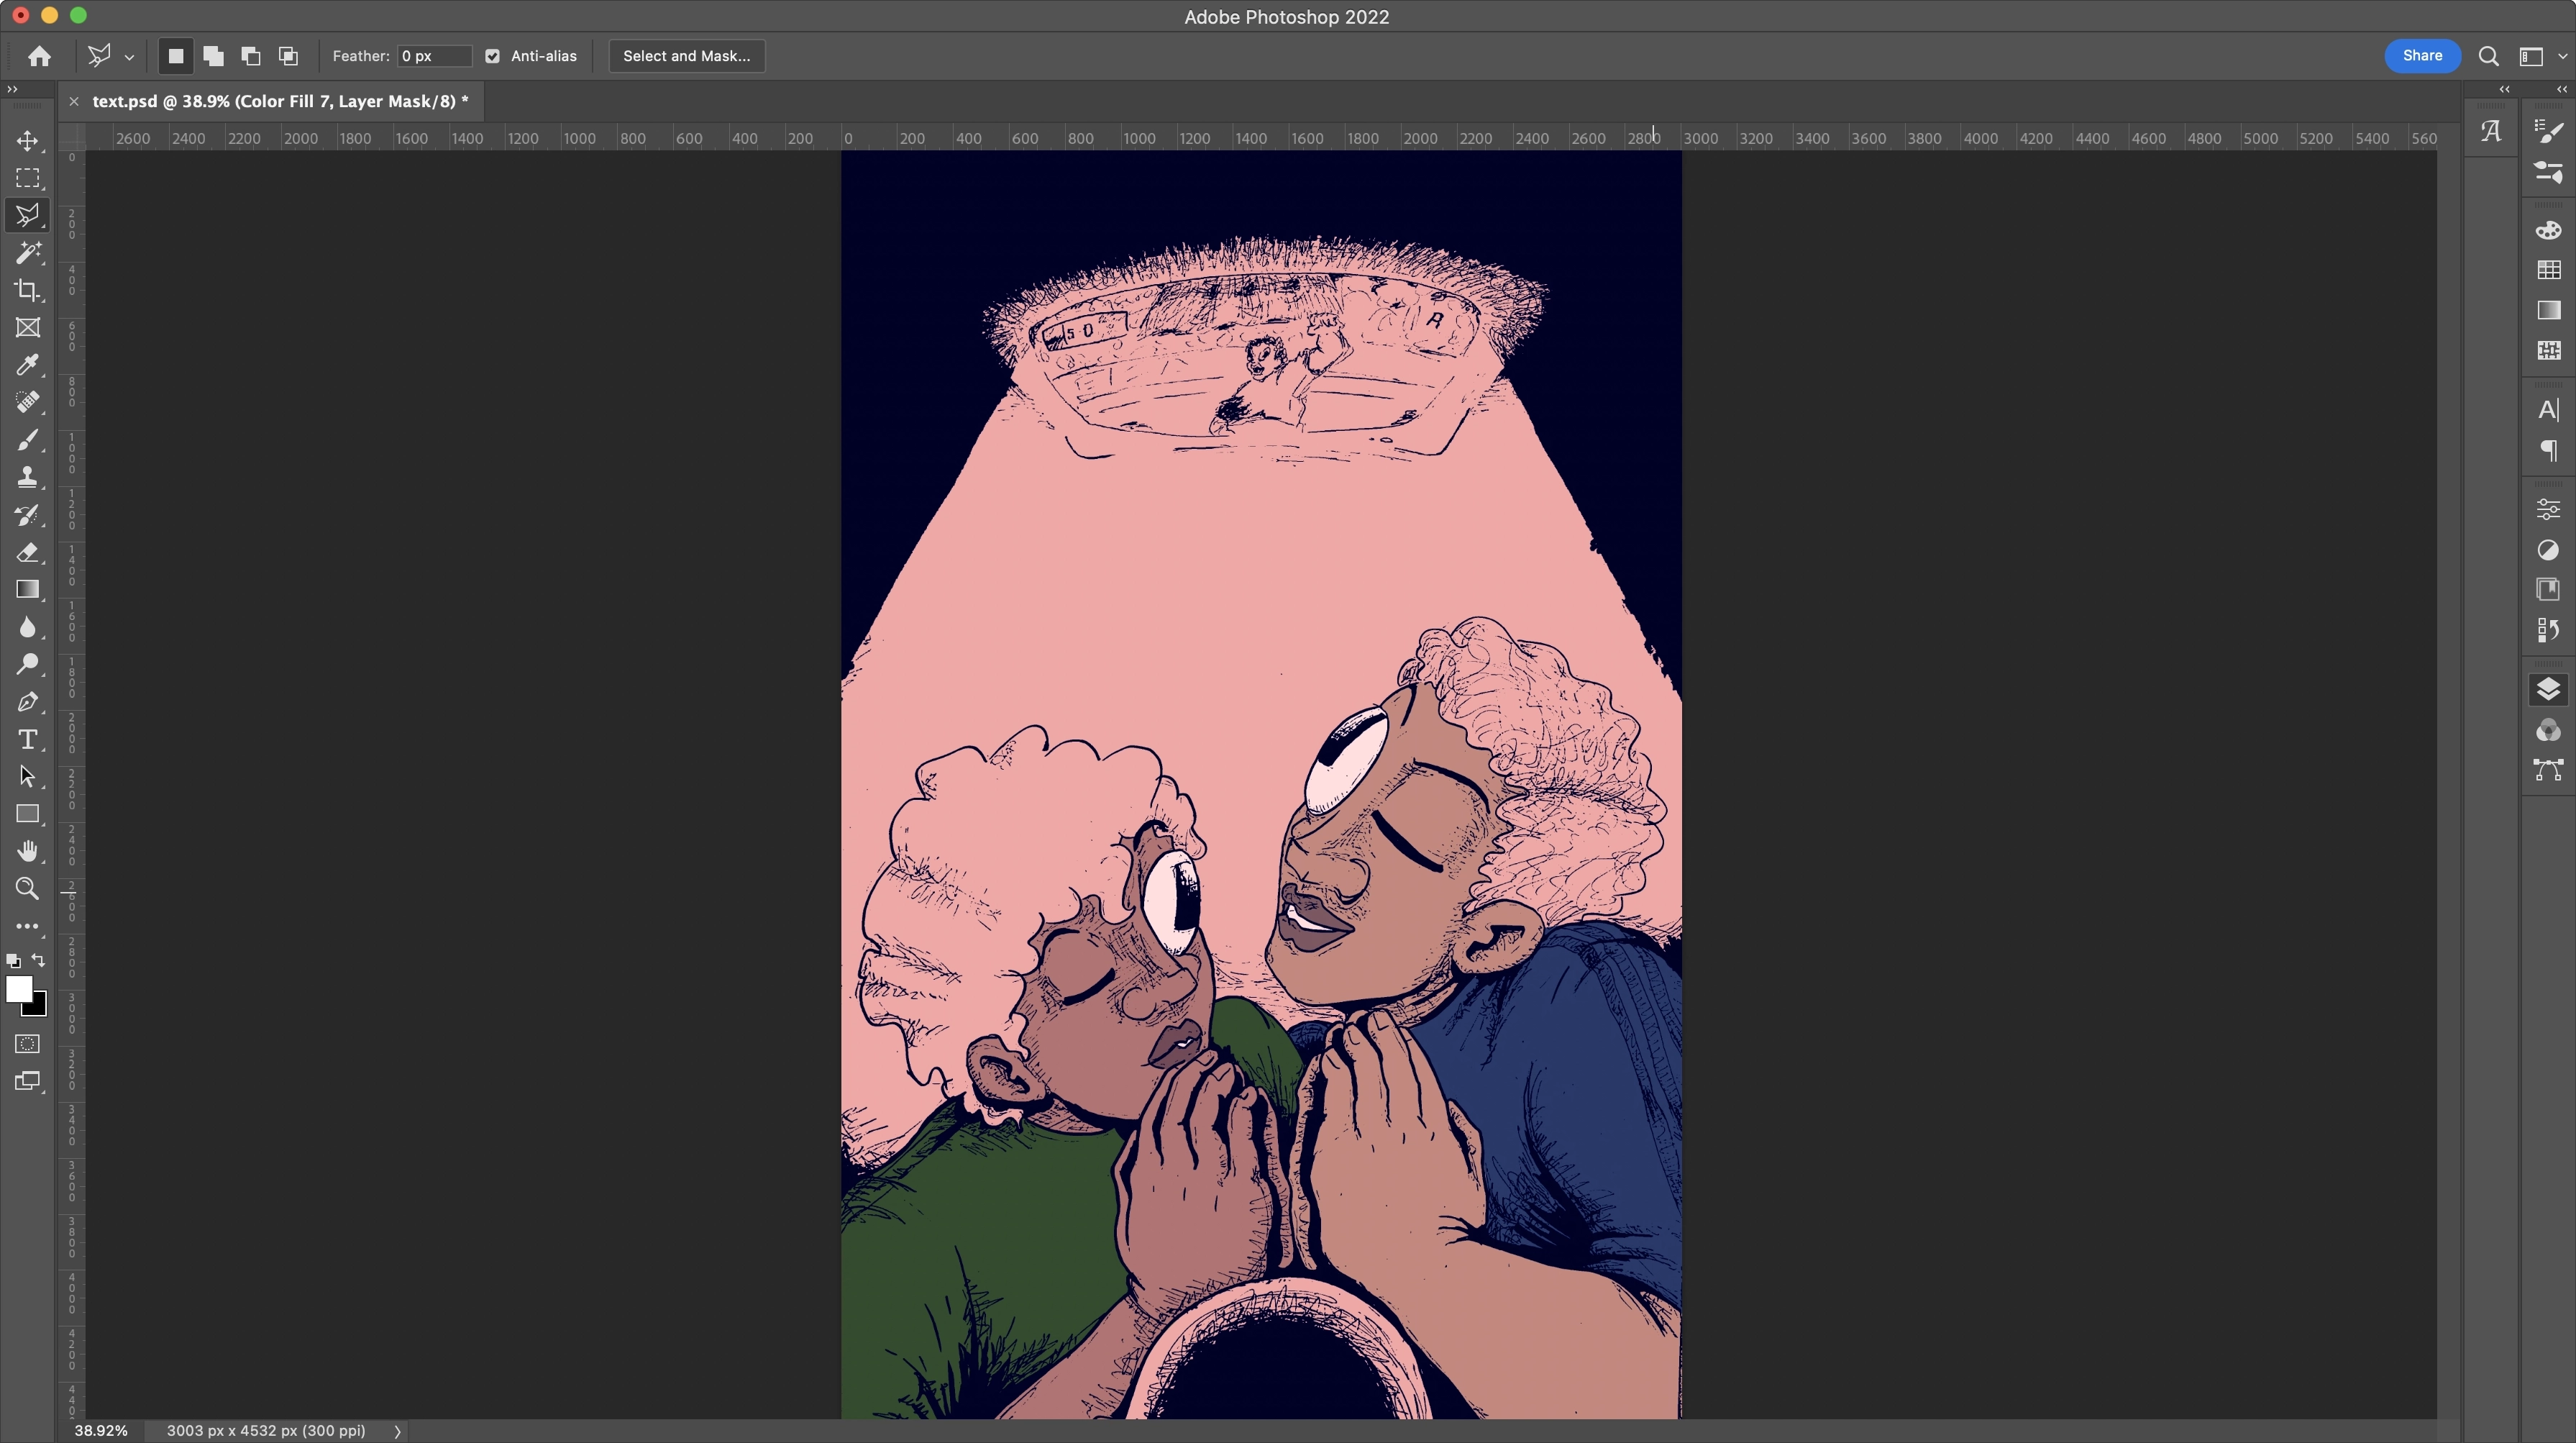Select the Hand tool

[28, 851]
